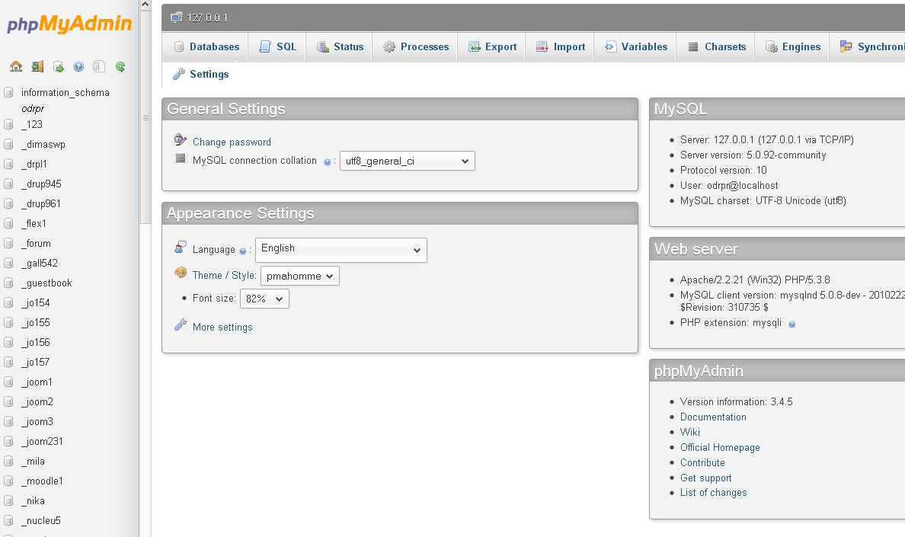The height and width of the screenshot is (537, 905).
Task: Click the server icon beside 127.0.0.1
Action: tap(176, 18)
